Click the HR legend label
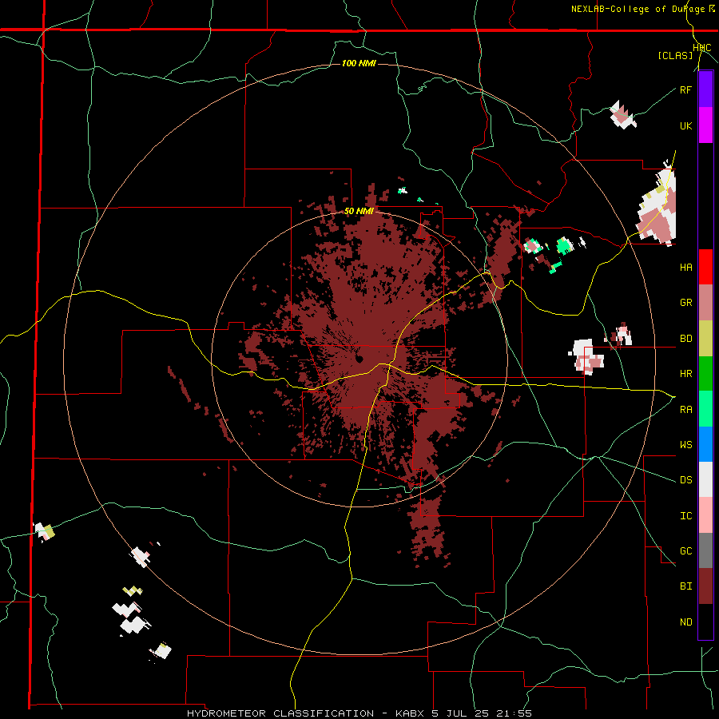719x719 pixels. [x=685, y=374]
